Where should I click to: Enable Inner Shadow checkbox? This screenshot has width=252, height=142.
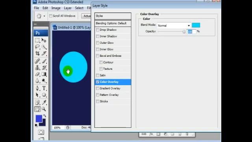click(98, 36)
